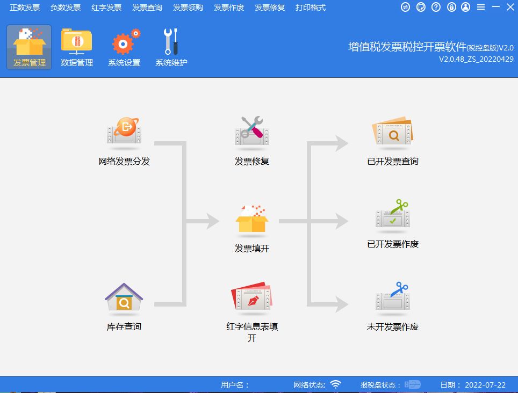Open 红字信息表填开 icon
Screen dimensions: 518x393
tap(251, 298)
